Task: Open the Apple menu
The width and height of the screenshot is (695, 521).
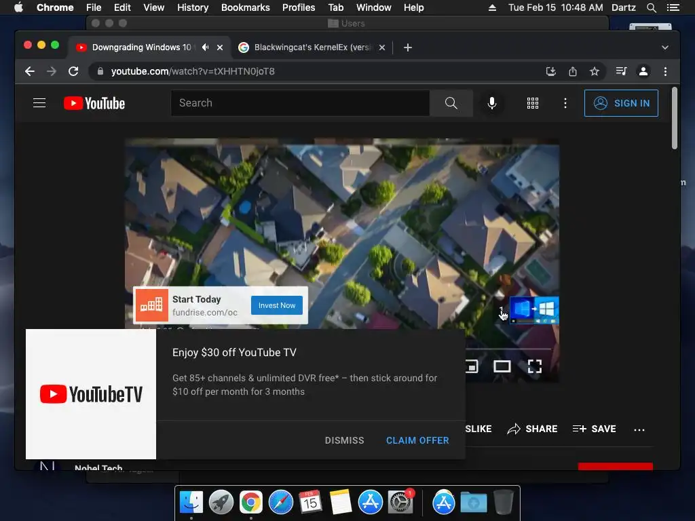Action: (x=18, y=7)
